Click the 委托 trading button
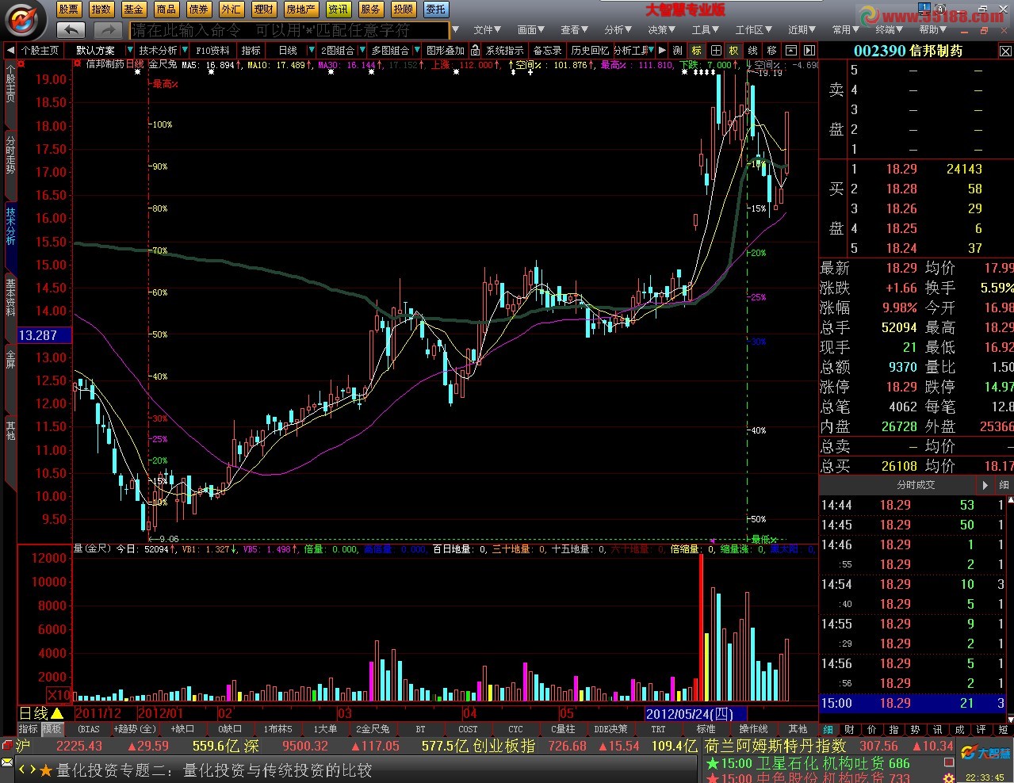This screenshot has width=1014, height=783. (436, 10)
